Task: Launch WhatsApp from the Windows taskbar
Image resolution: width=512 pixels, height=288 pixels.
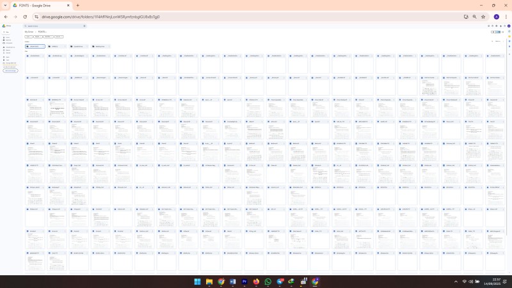Action: pyautogui.click(x=268, y=282)
